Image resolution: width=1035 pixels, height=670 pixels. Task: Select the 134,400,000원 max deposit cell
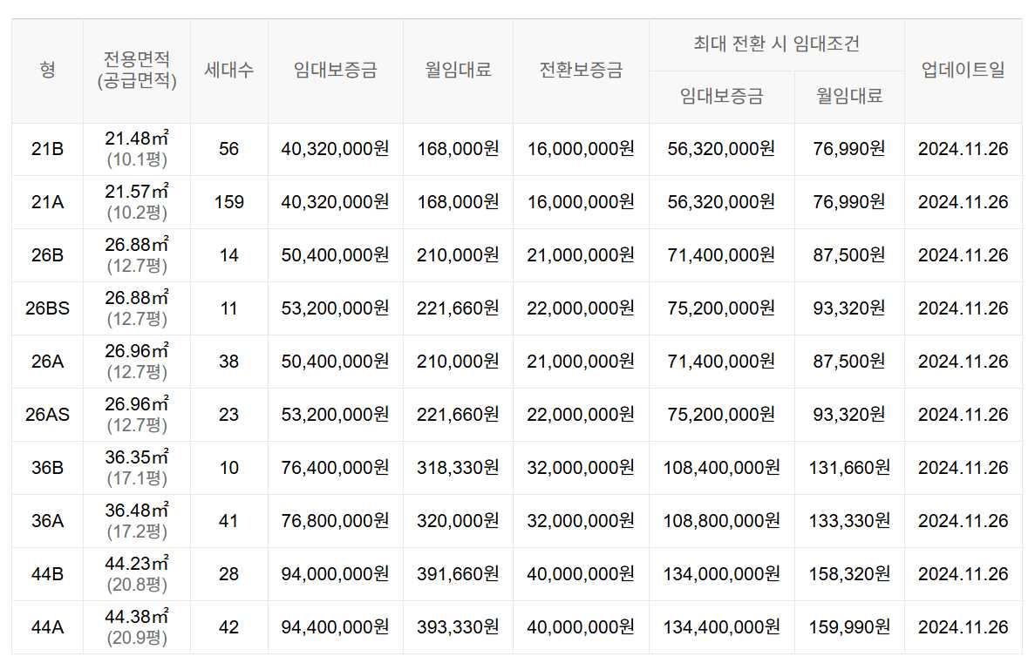(721, 627)
